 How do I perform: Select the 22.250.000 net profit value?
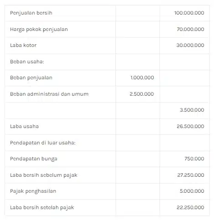click(190, 207)
